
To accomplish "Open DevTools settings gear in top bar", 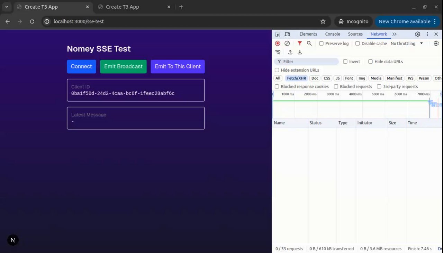I will coord(418,34).
